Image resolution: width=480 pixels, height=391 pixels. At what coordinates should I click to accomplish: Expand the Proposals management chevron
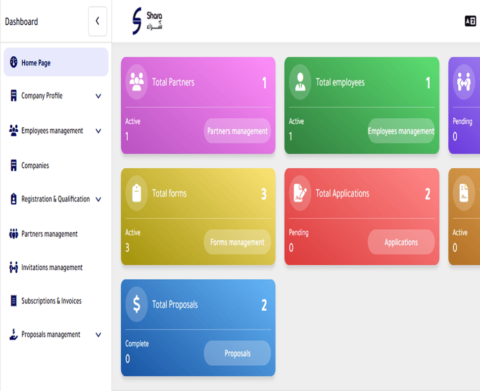pos(98,335)
